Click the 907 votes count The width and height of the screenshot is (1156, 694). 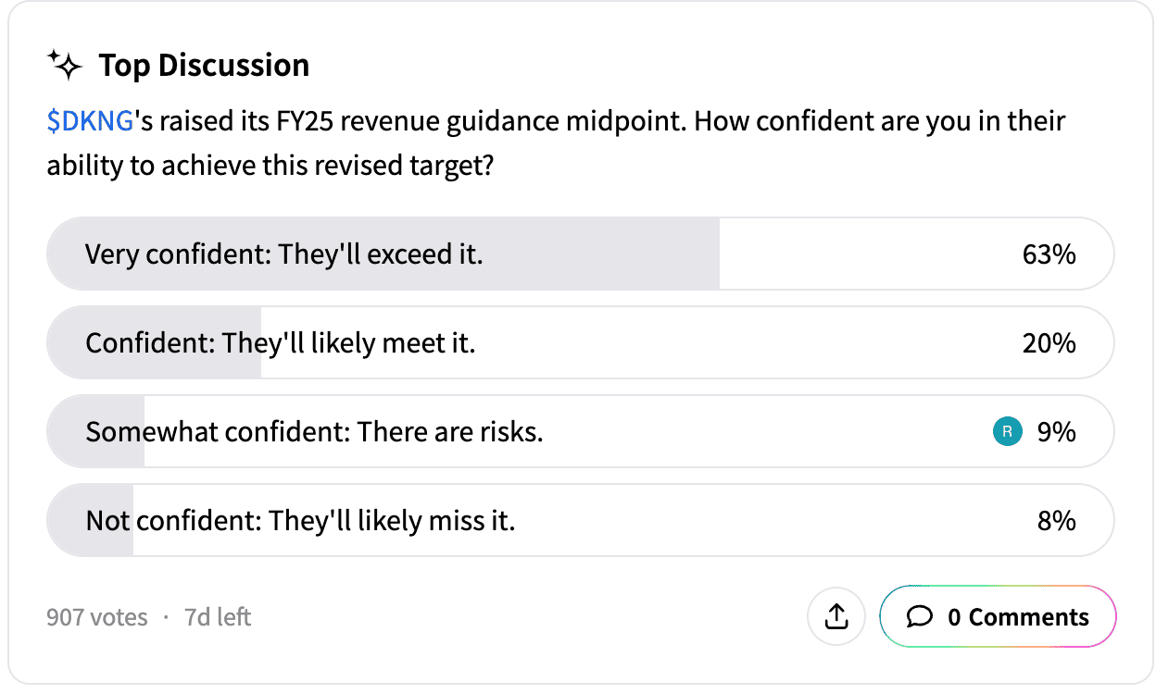pos(97,617)
